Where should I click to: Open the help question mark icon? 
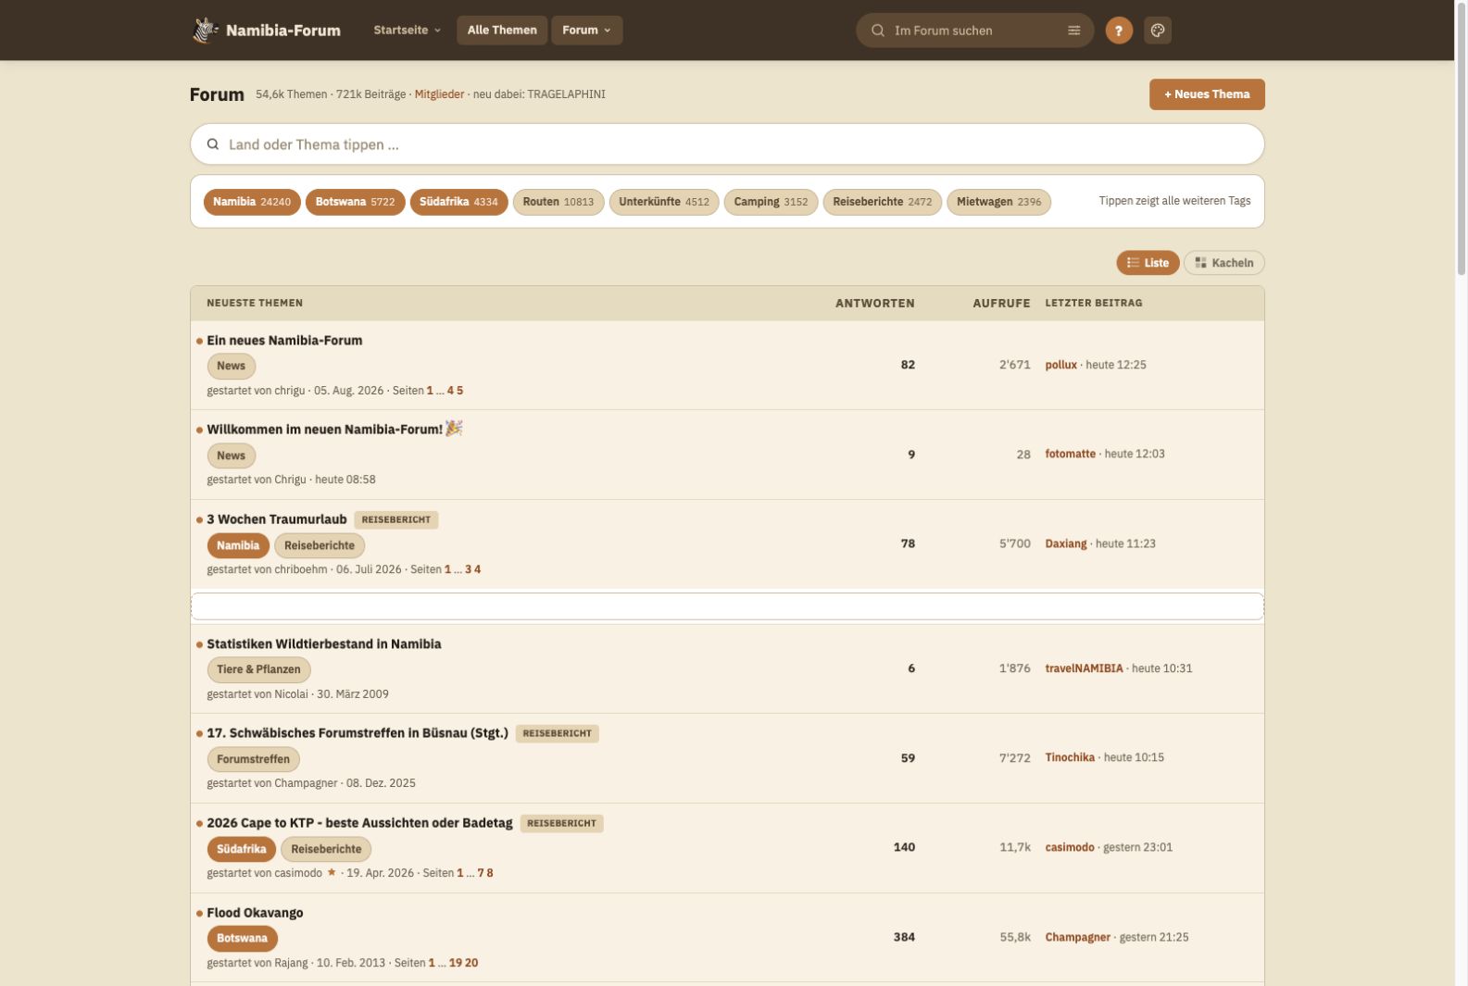[1119, 31]
